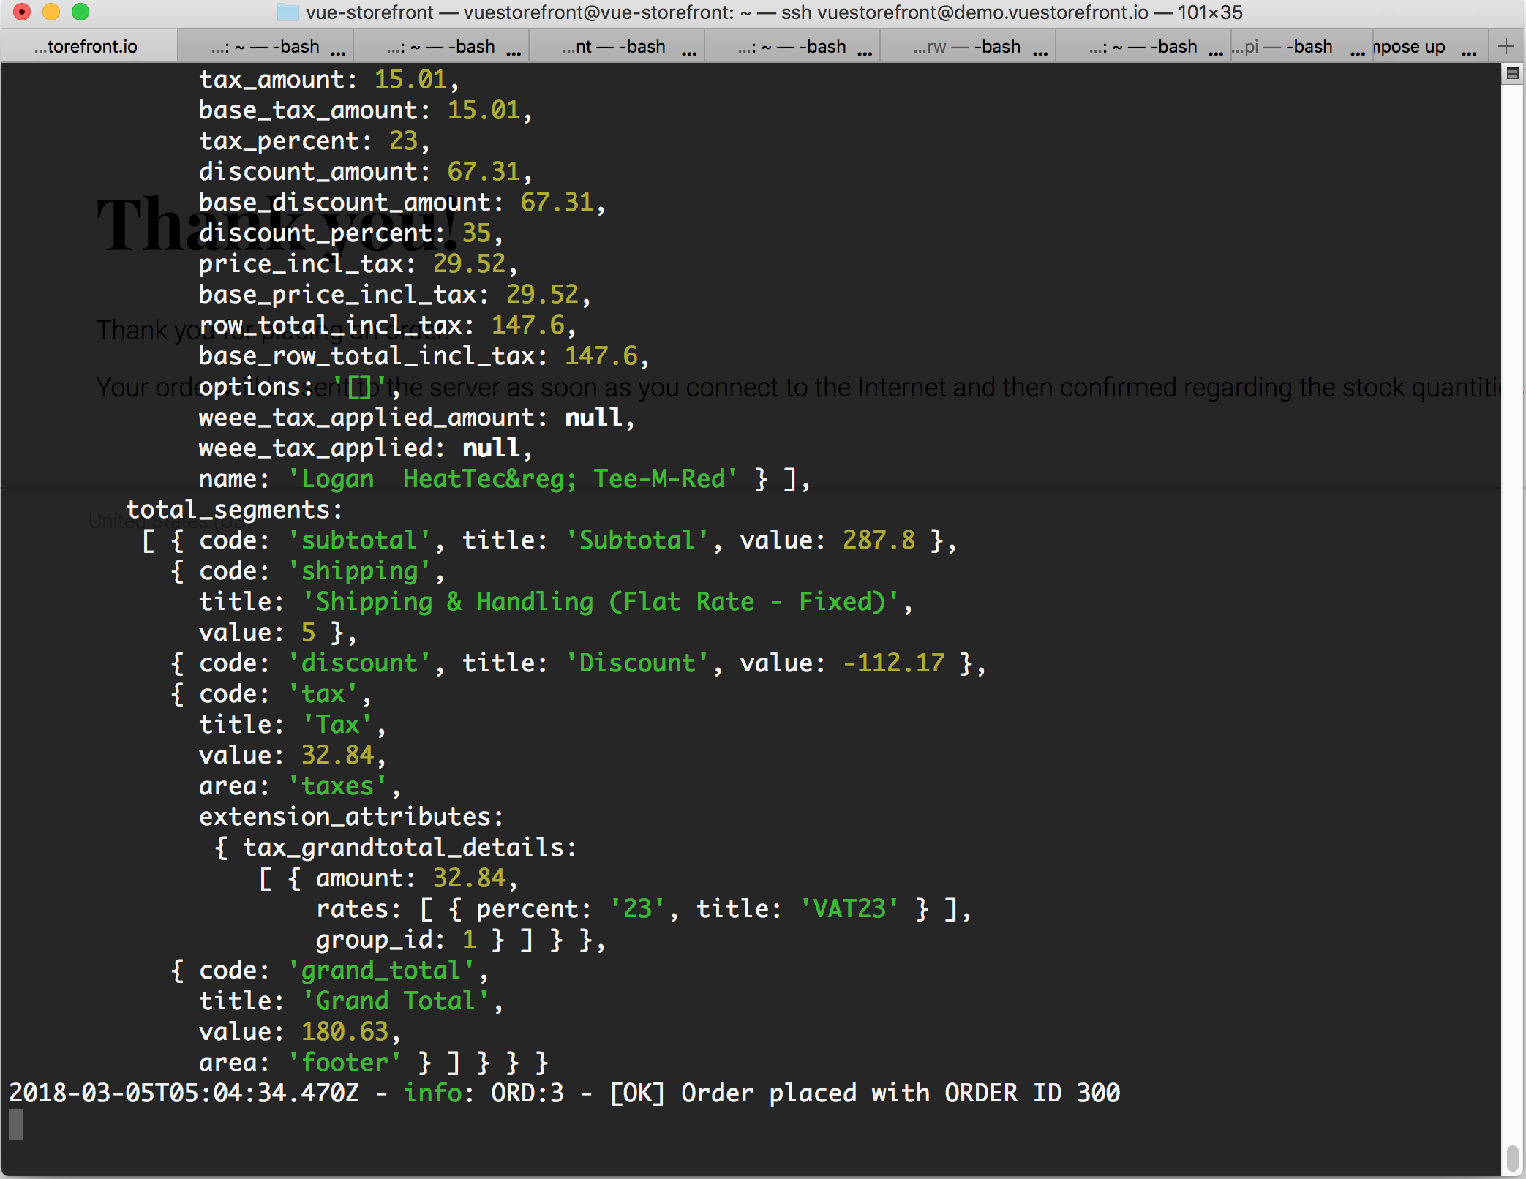Toggle the macOS yellow minimize button
This screenshot has height=1179, width=1526.
coord(46,14)
